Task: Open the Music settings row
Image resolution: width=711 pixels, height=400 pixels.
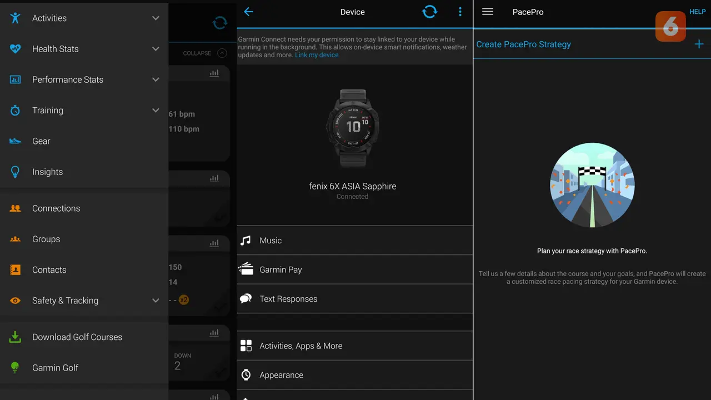Action: (x=354, y=241)
